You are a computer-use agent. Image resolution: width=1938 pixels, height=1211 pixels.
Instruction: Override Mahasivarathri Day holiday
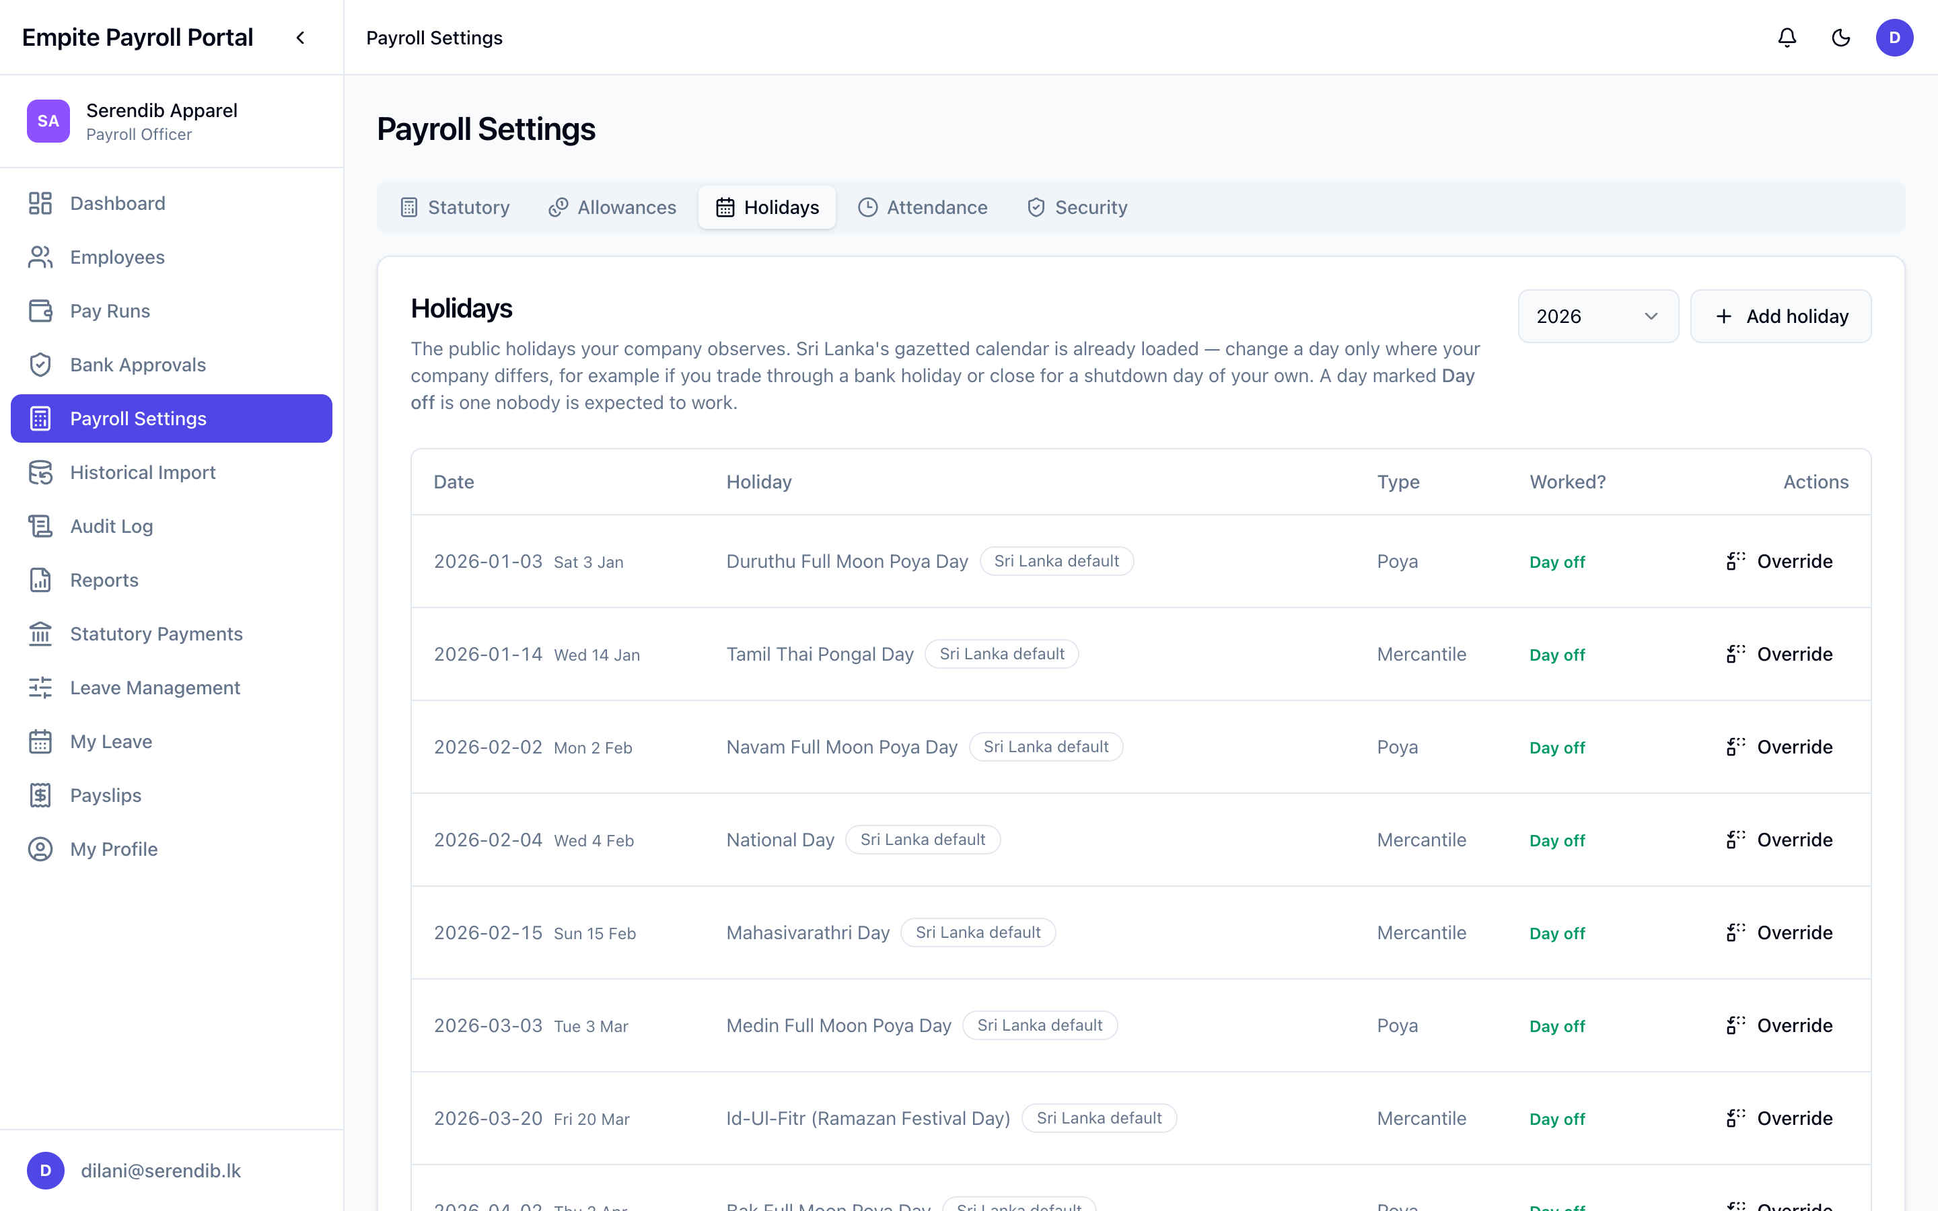point(1779,933)
